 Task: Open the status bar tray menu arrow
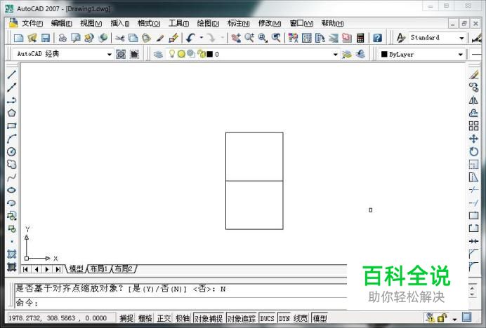(x=454, y=319)
